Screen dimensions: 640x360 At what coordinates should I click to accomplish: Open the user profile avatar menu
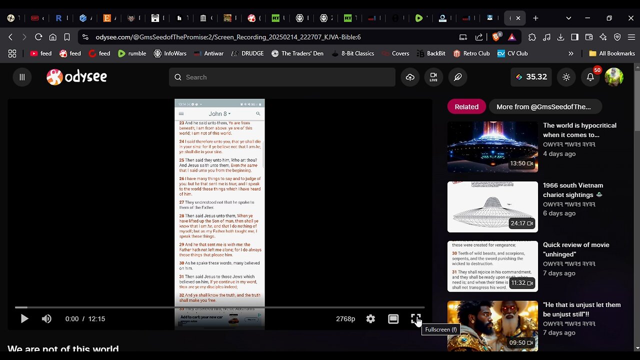point(614,77)
